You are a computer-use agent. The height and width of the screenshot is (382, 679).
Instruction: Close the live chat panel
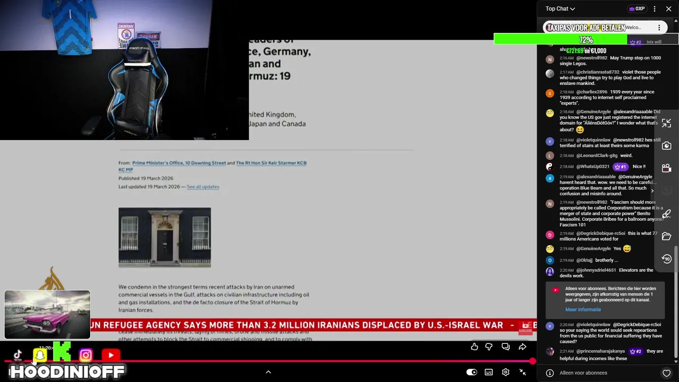click(x=668, y=8)
